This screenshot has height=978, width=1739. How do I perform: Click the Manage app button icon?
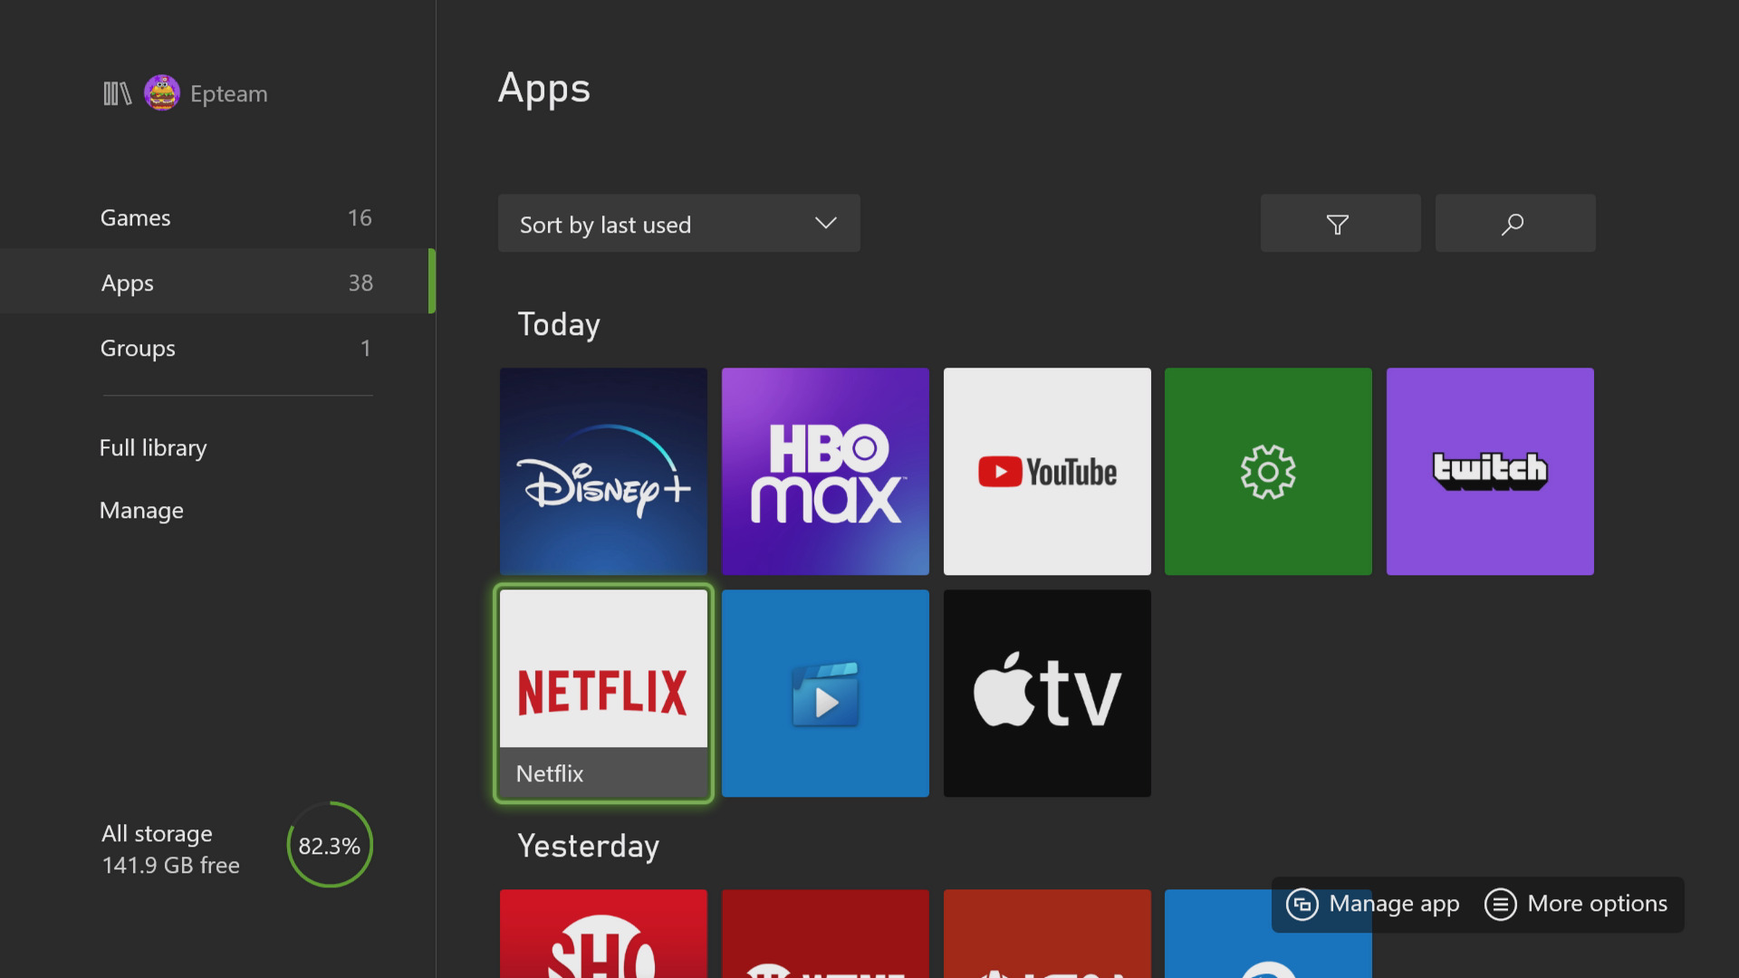1302,904
